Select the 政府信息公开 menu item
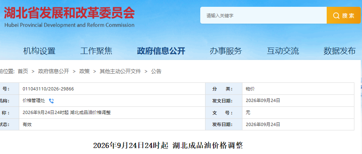The height and width of the screenshot is (154, 362). point(161,51)
